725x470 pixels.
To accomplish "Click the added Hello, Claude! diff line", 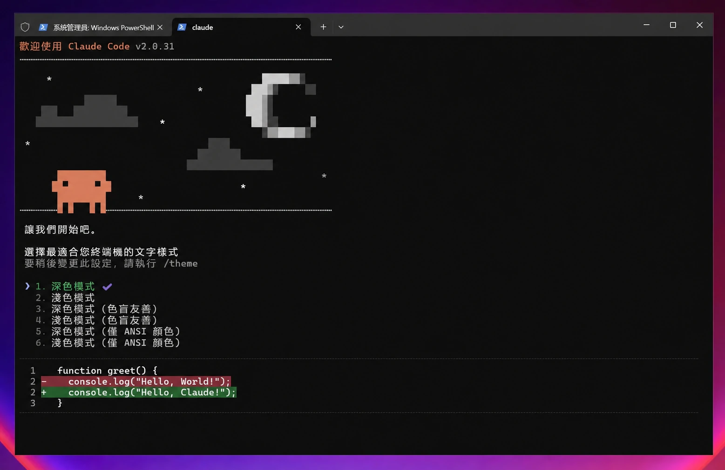I will pyautogui.click(x=139, y=392).
